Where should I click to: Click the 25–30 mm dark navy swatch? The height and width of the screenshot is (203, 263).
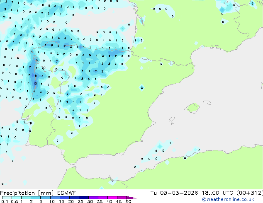pos(84,198)
